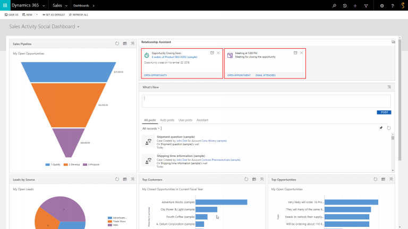This screenshot has height=229, width=408.
Task: Click Refresh All command
Action: tap(79, 15)
